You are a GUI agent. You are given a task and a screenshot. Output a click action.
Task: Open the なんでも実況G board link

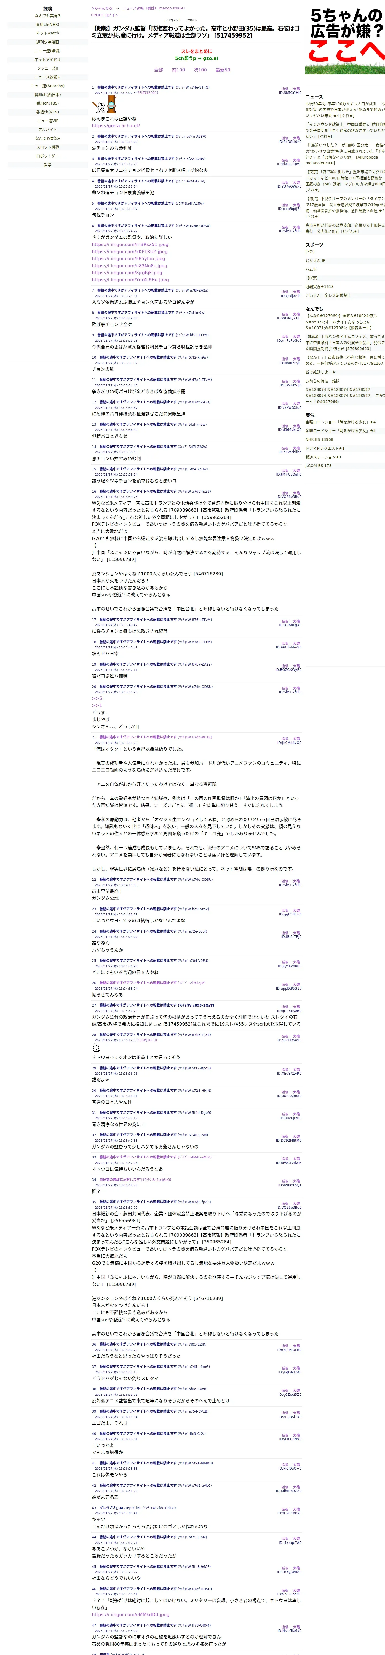(x=47, y=16)
